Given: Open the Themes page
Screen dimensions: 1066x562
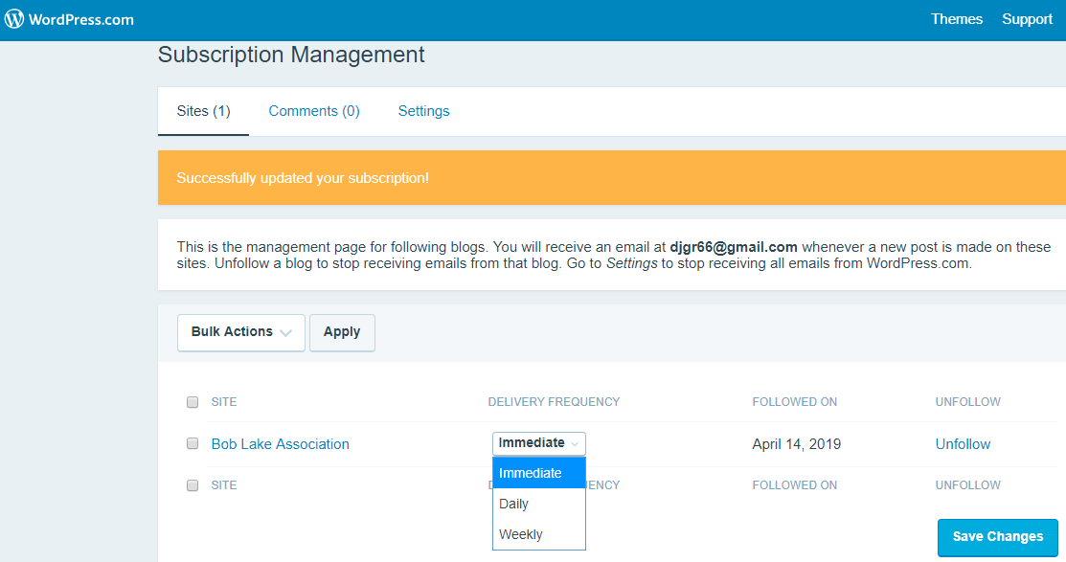Looking at the screenshot, I should point(956,19).
